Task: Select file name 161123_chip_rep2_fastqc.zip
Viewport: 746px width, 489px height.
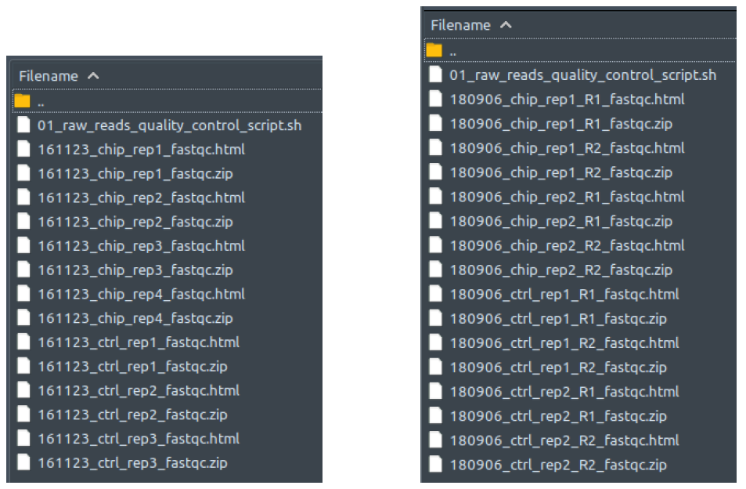Action: [135, 222]
